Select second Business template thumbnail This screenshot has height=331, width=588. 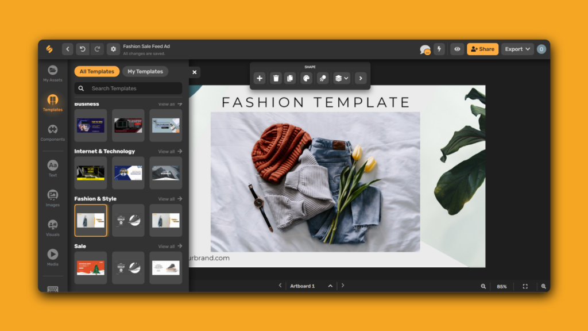128,125
